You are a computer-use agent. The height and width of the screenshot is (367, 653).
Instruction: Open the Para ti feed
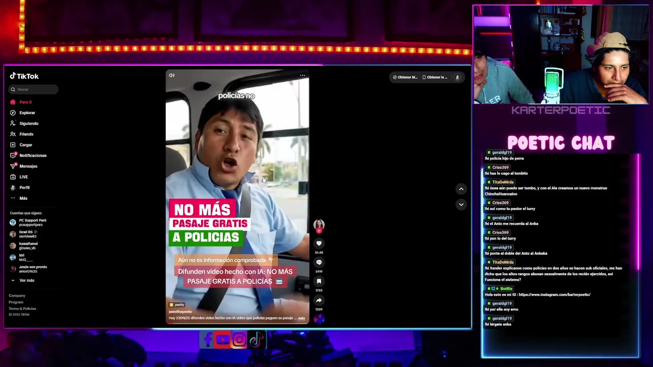pos(26,102)
